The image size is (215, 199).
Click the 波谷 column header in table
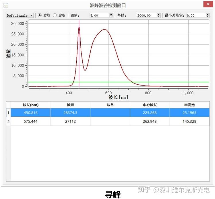[110, 105]
